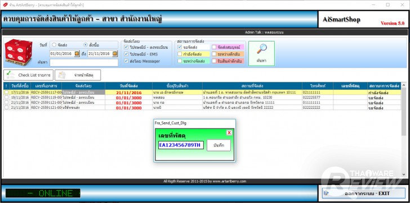Sort by จัดส่งโดย column header
The image size is (410, 203).
pos(83,86)
